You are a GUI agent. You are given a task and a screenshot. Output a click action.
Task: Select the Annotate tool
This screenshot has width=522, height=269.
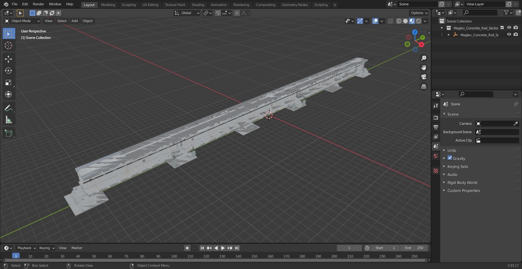pyautogui.click(x=8, y=108)
